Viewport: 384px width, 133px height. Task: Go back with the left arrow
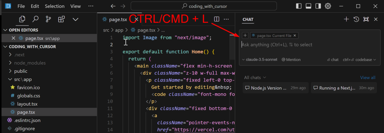pyautogui.click(x=113, y=6)
